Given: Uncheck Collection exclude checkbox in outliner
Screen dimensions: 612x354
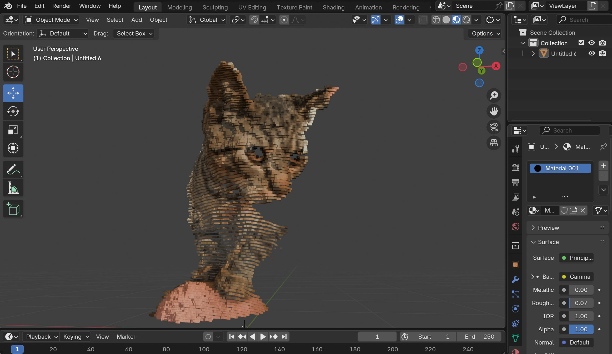Looking at the screenshot, I should (x=581, y=43).
